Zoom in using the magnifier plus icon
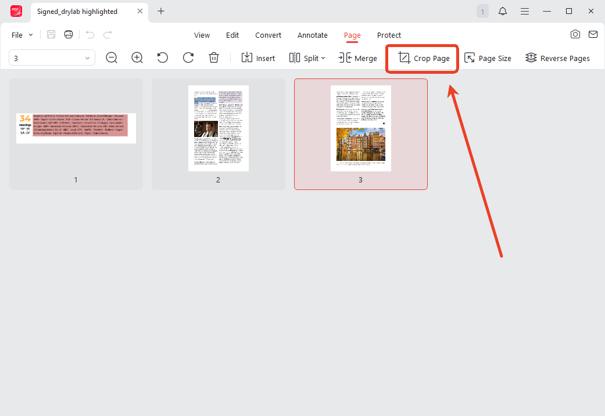 (137, 58)
